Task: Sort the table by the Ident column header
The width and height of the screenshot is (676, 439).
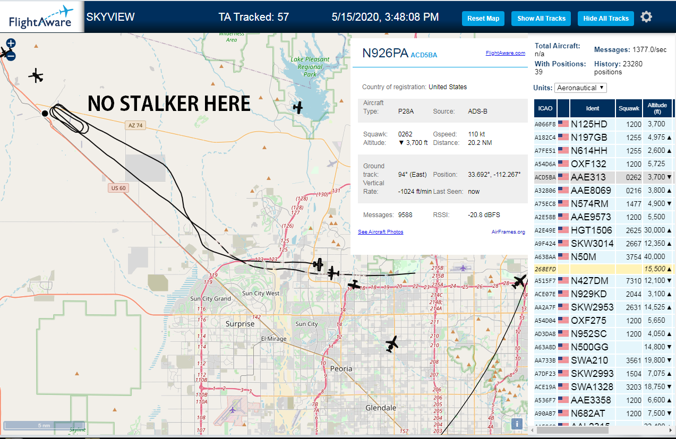Action: pyautogui.click(x=593, y=108)
